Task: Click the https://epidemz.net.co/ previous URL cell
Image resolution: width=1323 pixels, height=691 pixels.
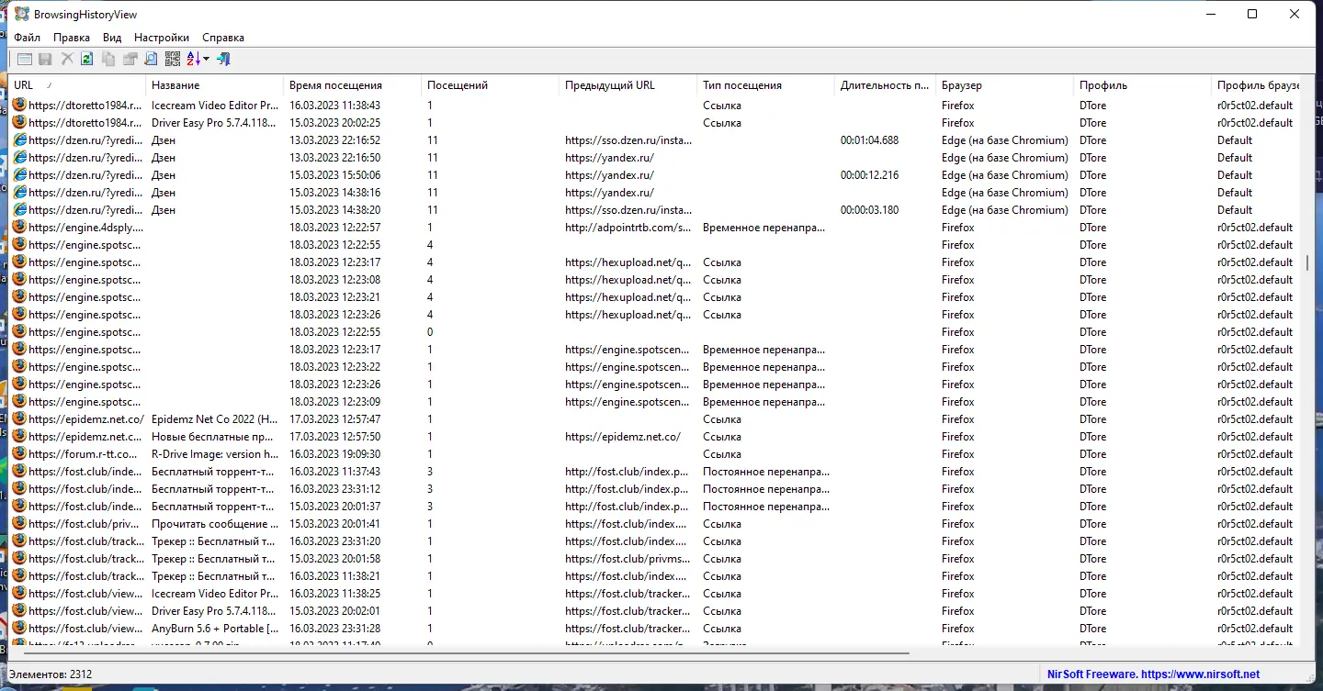Action: click(x=623, y=437)
